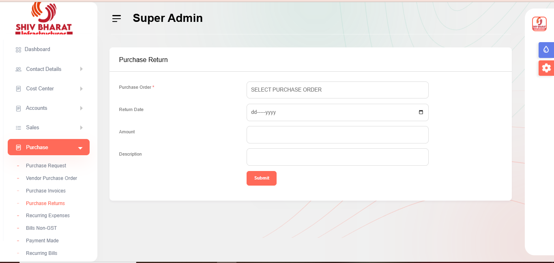The image size is (554, 263).
Task: Click the blue water drop theme icon
Action: 546,50
